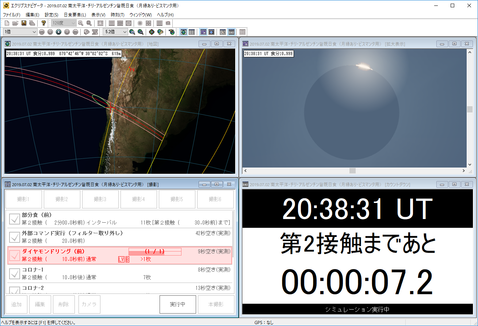The width and height of the screenshot is (478, 326).
Task: Click the yellow question mark help icon
Action: (43, 23)
